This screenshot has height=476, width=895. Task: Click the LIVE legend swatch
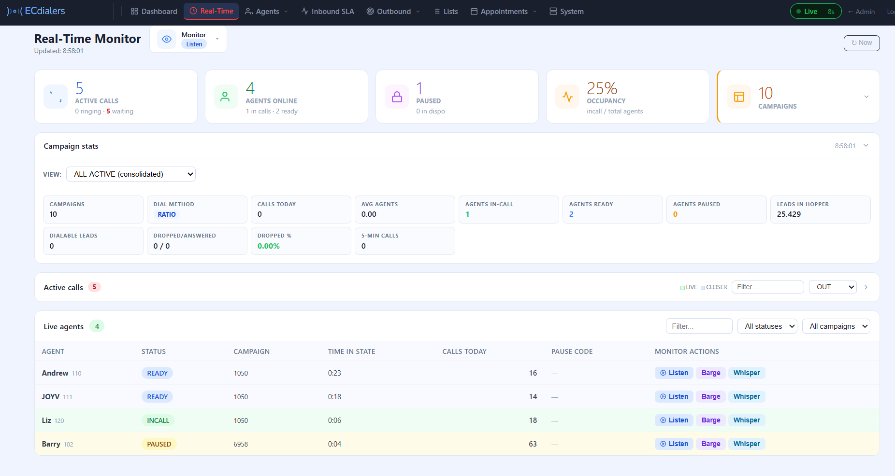click(682, 288)
